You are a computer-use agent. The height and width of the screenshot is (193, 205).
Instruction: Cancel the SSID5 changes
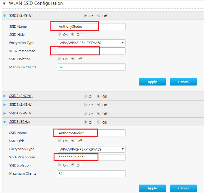pos(183,188)
